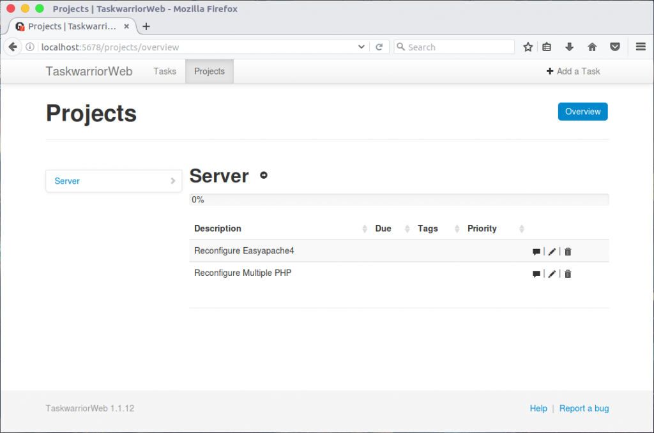This screenshot has height=433, width=654.
Task: Add a comment to Reconfigure Easyapache4
Action: pos(536,251)
